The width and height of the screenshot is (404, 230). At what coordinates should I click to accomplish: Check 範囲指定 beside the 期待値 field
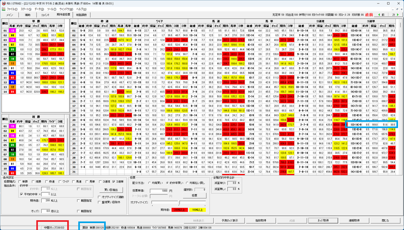coord(78,200)
